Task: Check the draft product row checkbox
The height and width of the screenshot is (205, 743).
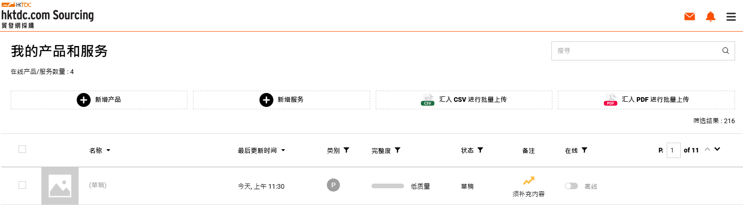Action: click(x=22, y=185)
